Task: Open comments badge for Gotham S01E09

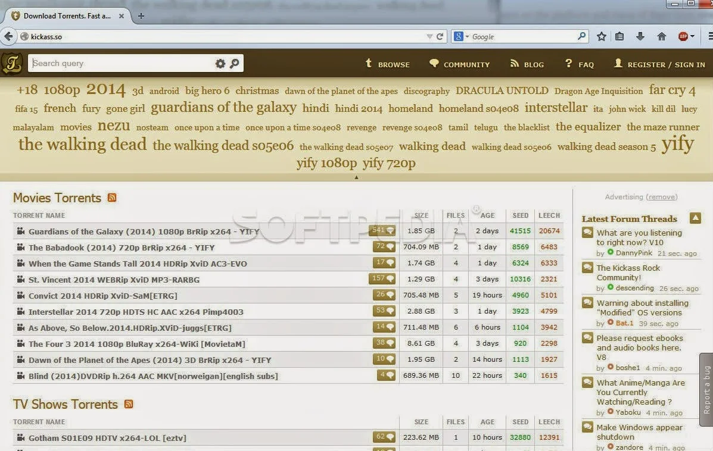Action: click(384, 437)
